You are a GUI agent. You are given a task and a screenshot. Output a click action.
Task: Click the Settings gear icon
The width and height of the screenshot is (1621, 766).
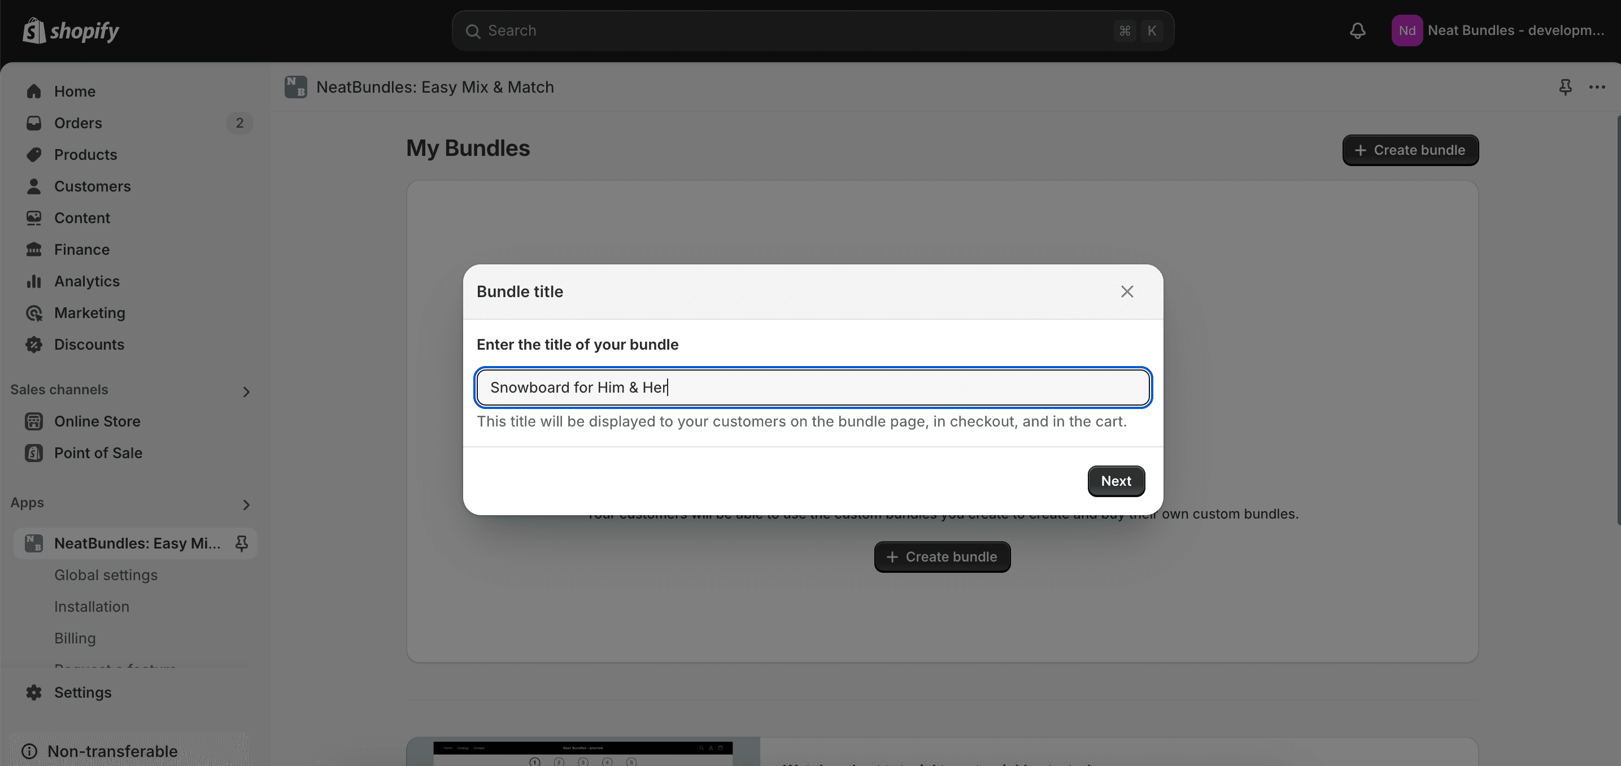point(34,693)
